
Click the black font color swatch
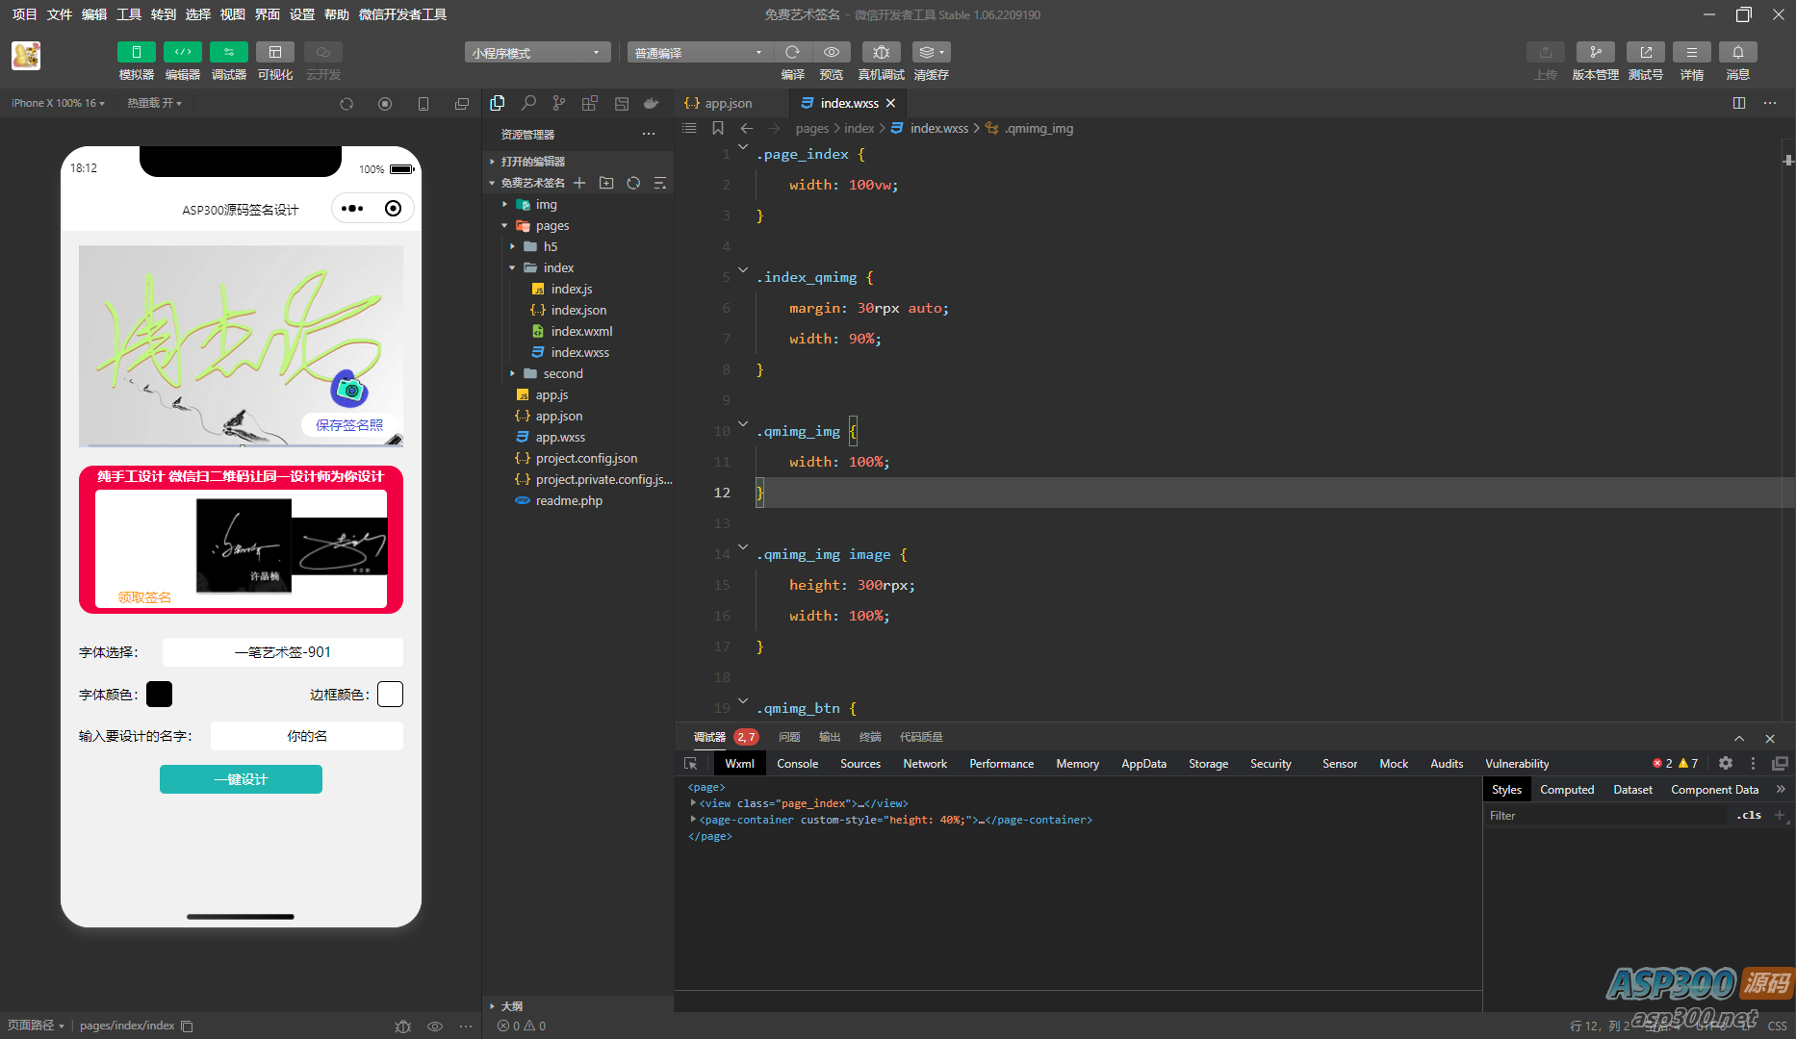(x=160, y=695)
